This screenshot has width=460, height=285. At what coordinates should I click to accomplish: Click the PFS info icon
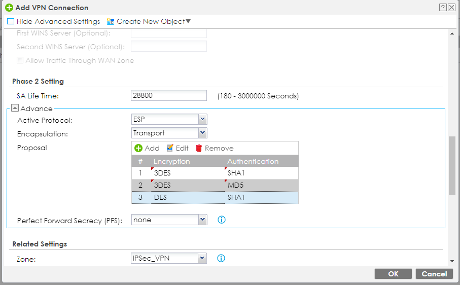221,220
